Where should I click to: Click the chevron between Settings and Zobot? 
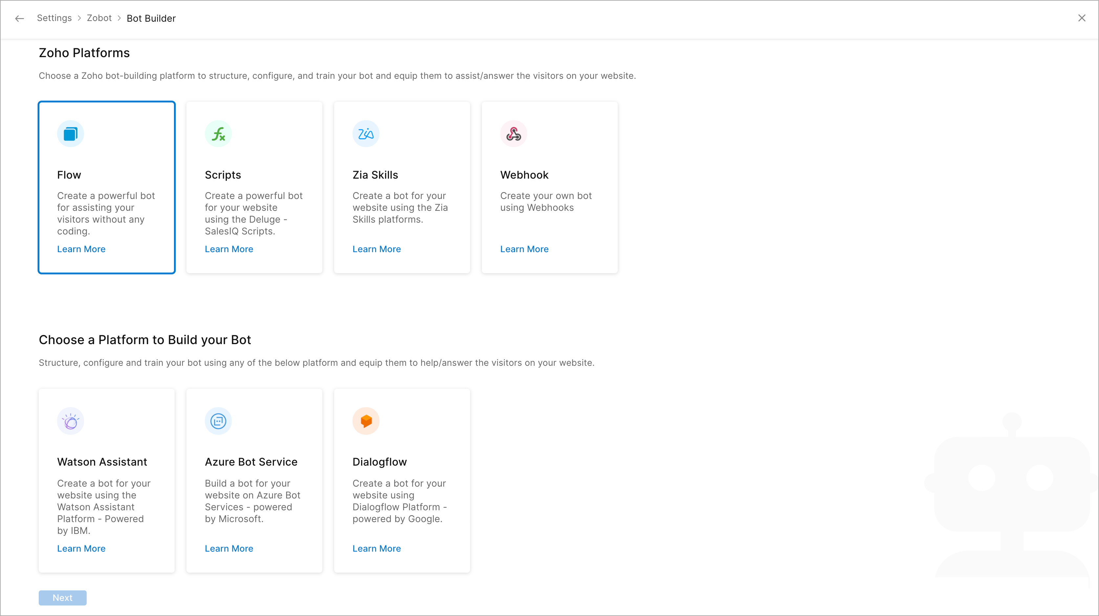point(79,18)
